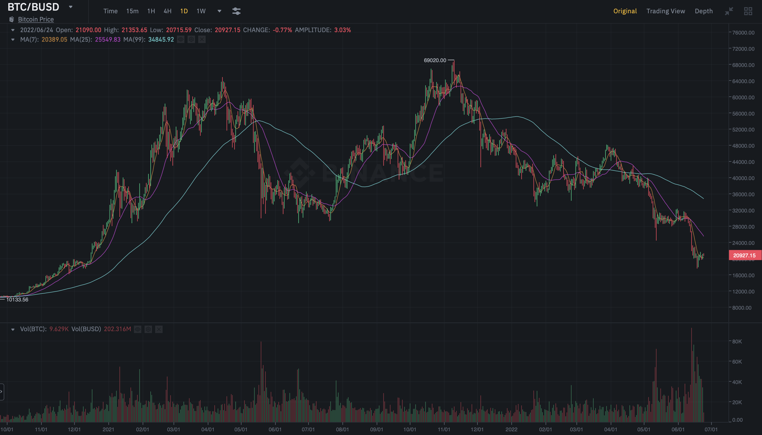
Task: Switch to Trading View chart
Action: (x=666, y=11)
